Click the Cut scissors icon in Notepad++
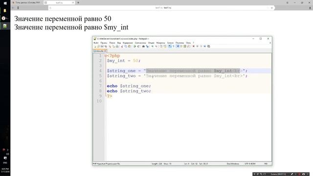The image size is (313, 176). 122,46
